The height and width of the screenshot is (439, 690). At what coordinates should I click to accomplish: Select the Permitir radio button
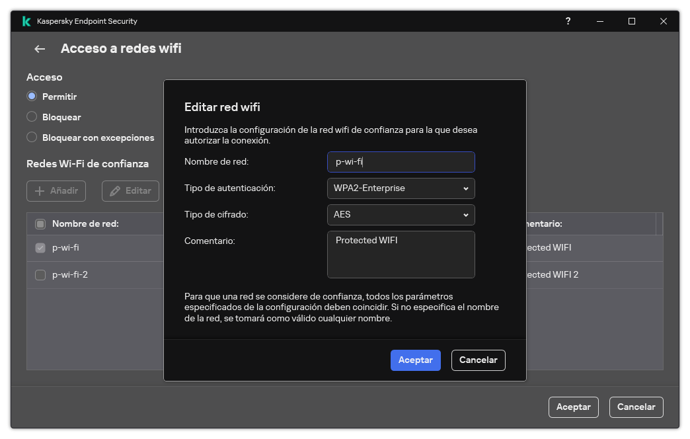click(x=31, y=96)
